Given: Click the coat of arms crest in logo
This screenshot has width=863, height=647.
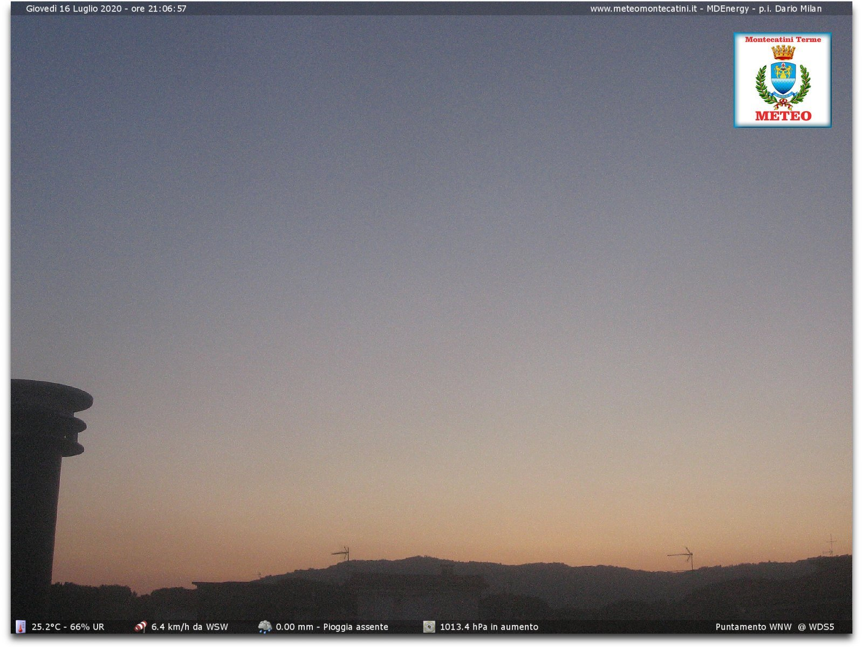Looking at the screenshot, I should [783, 77].
